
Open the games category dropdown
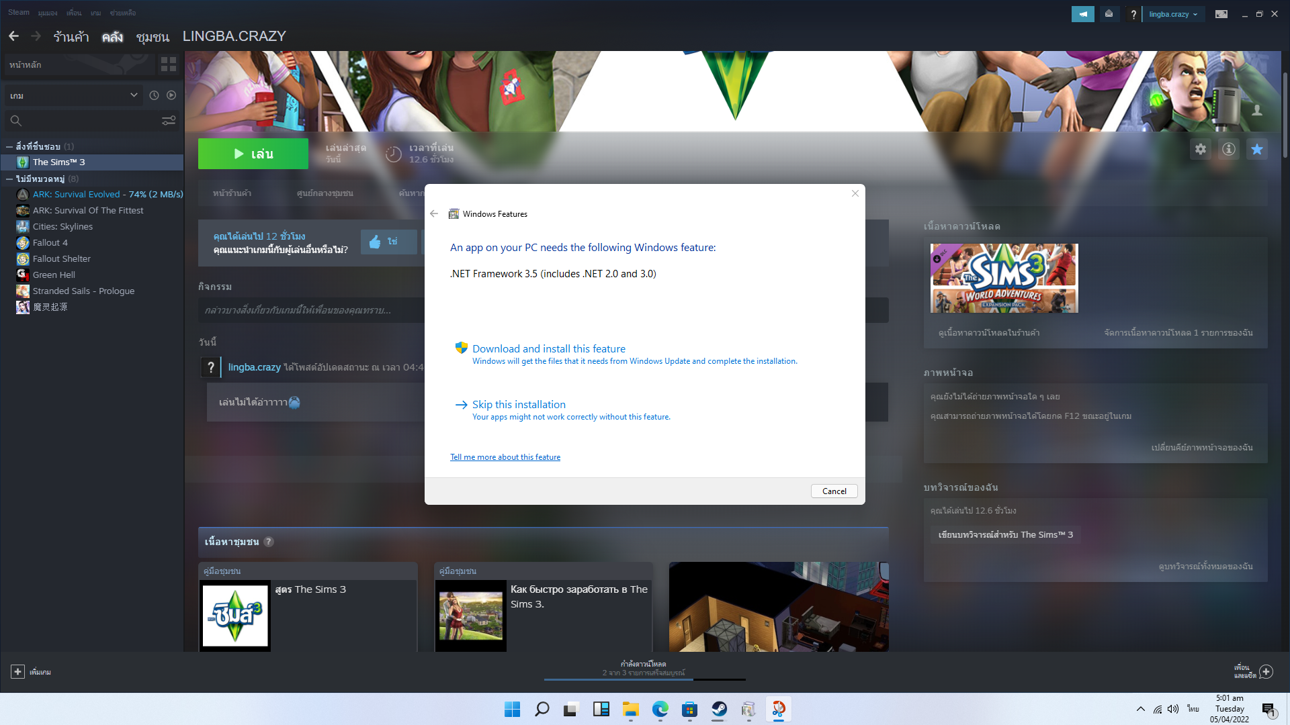click(73, 95)
